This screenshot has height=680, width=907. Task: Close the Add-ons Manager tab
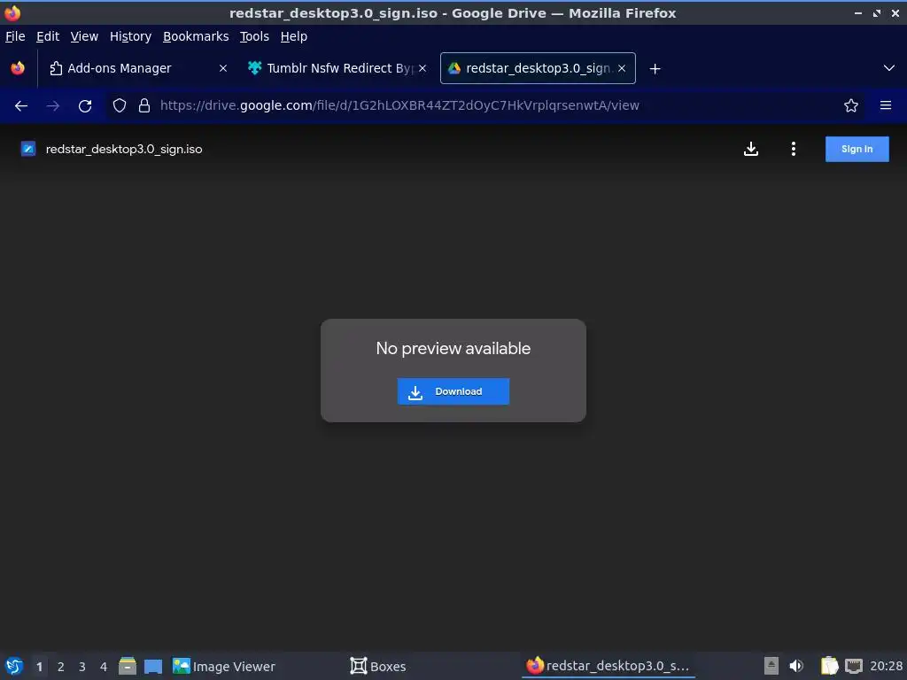(223, 68)
